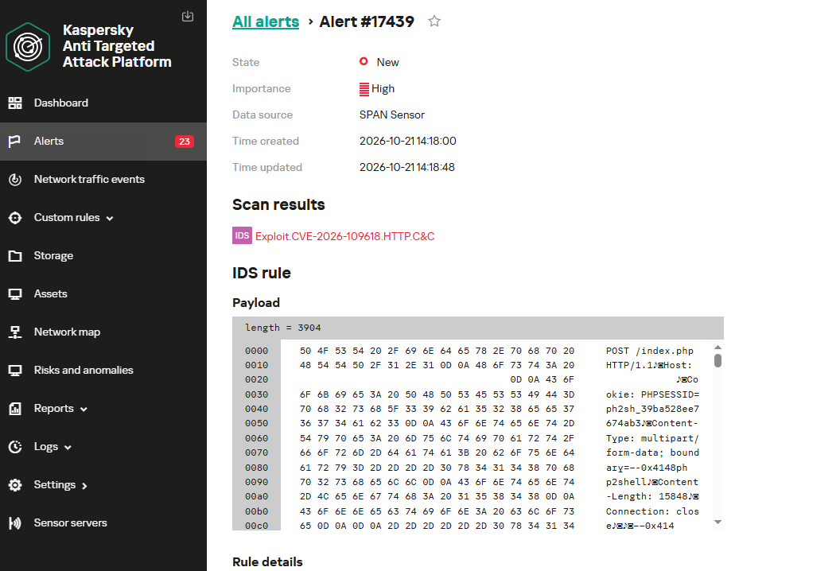Click decoded text 'okie: PHPSESSID='
This screenshot has width=840, height=571.
click(652, 394)
